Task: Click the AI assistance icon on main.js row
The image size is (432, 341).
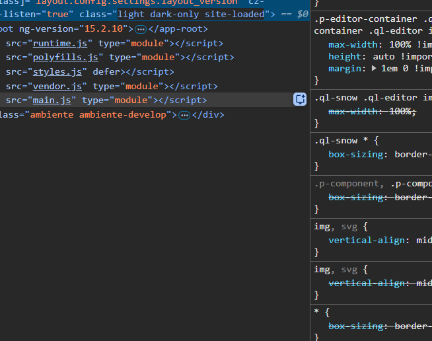Action: (x=300, y=100)
